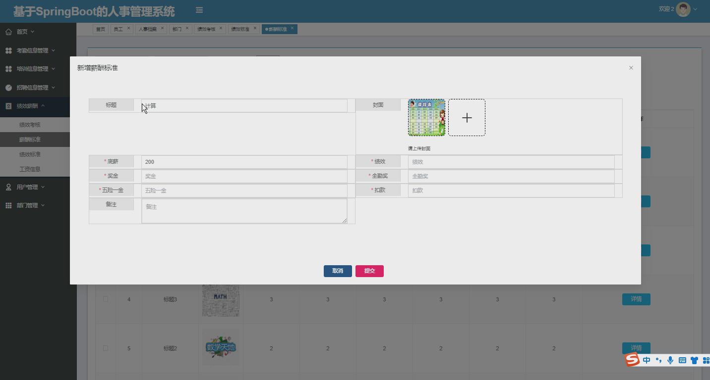
Task: Click the 全勤奖 input field
Action: click(511, 176)
